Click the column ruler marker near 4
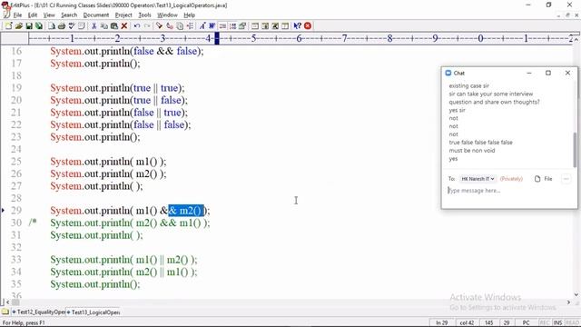 coord(217,38)
